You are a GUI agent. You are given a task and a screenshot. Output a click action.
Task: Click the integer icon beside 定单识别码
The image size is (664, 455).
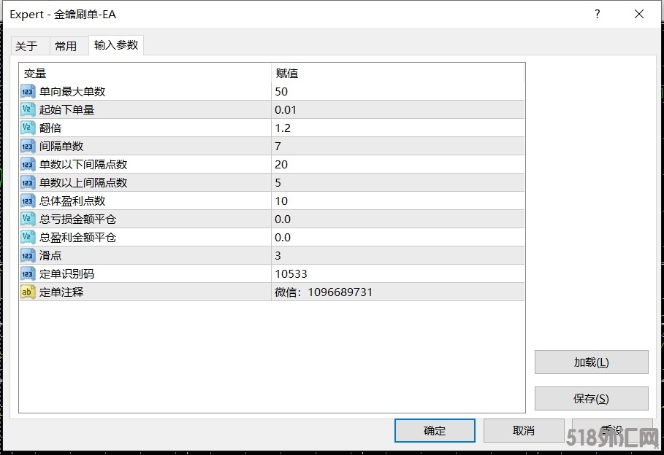[28, 273]
